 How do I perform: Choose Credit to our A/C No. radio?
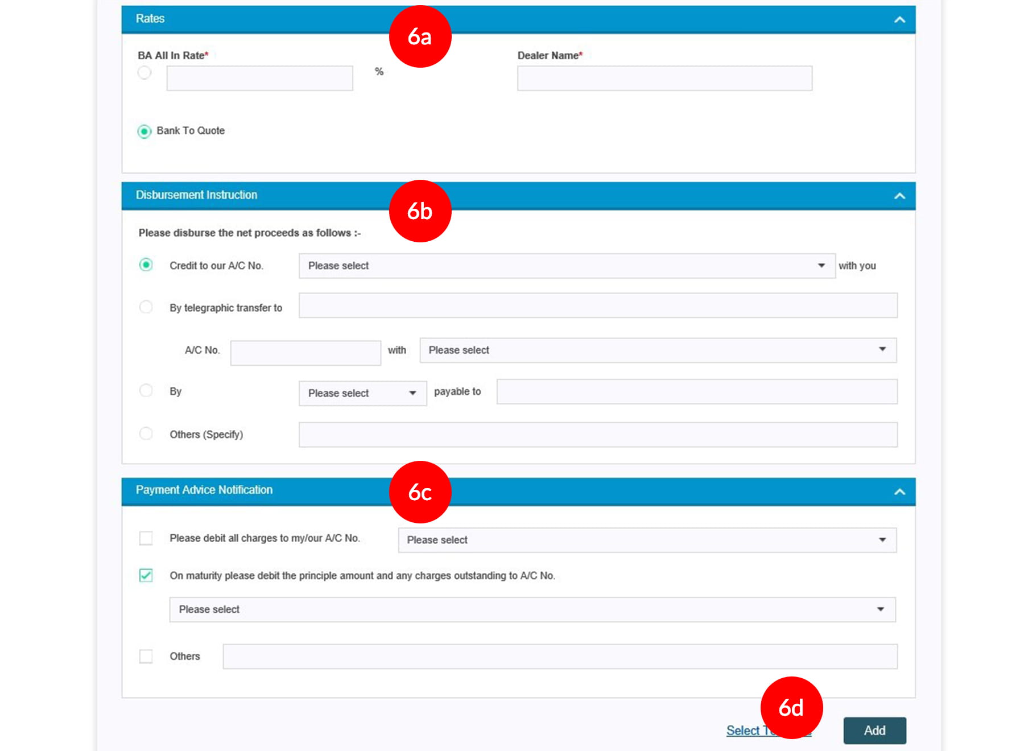tap(146, 265)
